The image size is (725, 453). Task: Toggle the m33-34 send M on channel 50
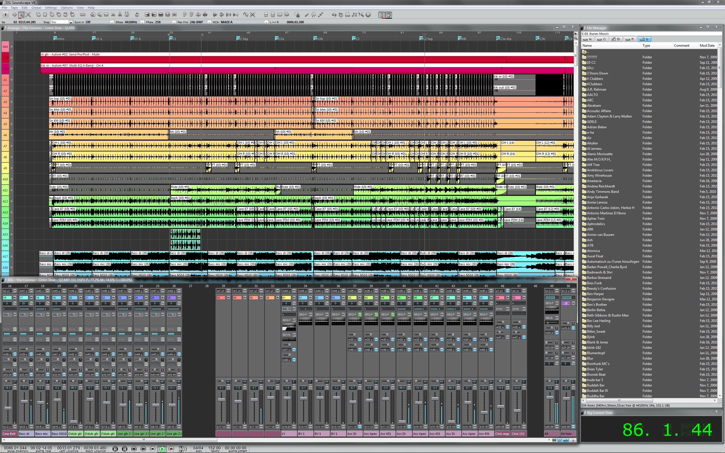tap(573, 328)
